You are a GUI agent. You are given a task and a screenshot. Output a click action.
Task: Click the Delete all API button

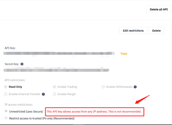click(159, 9)
